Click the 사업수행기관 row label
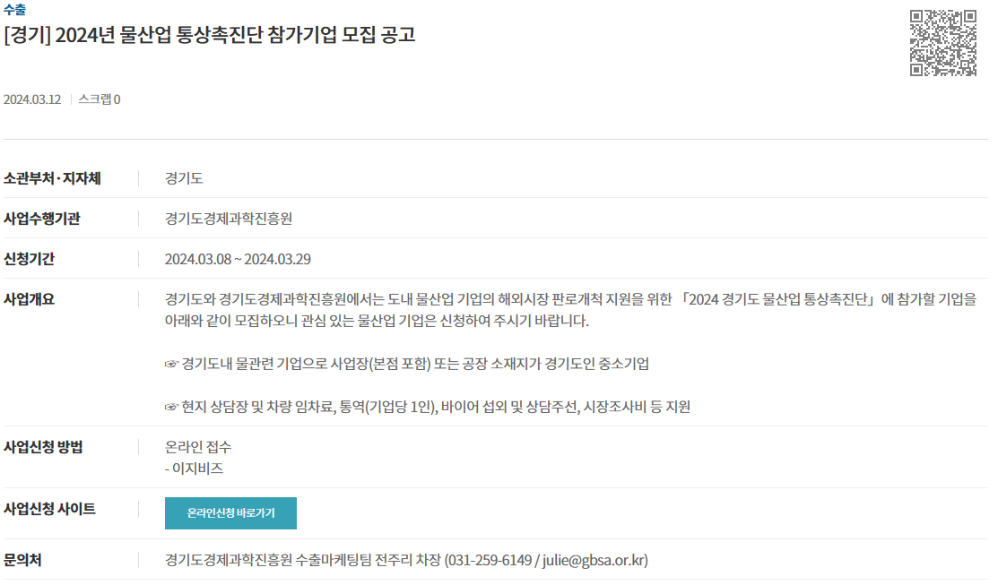998x585 pixels. pyautogui.click(x=42, y=219)
